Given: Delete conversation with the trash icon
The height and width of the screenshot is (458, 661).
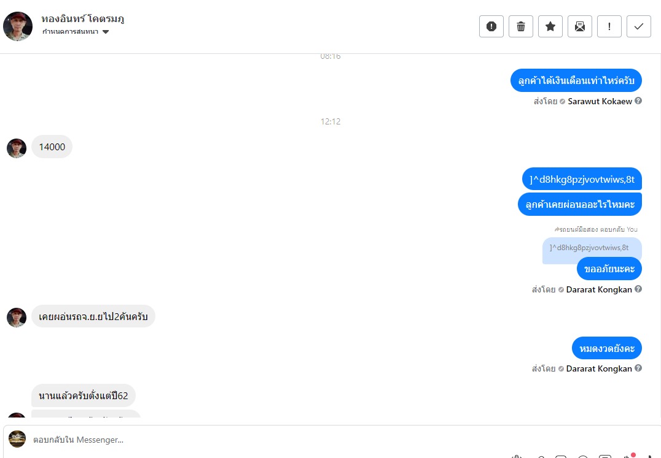Looking at the screenshot, I should [x=520, y=26].
